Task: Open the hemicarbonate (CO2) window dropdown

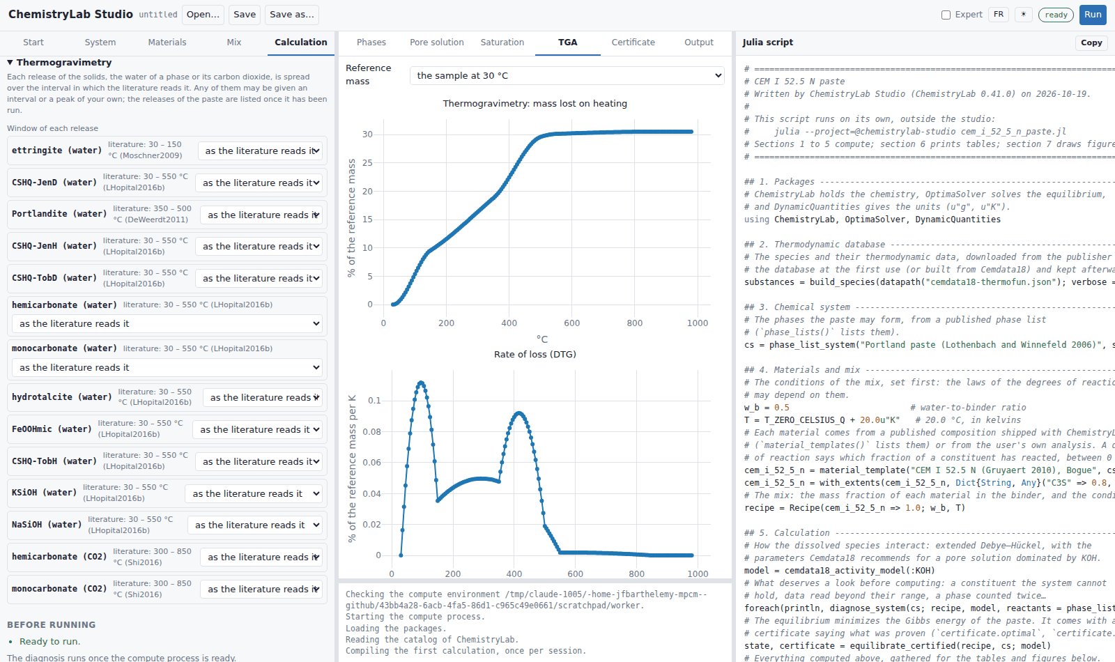Action: click(x=261, y=557)
